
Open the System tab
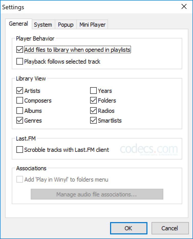tap(43, 25)
